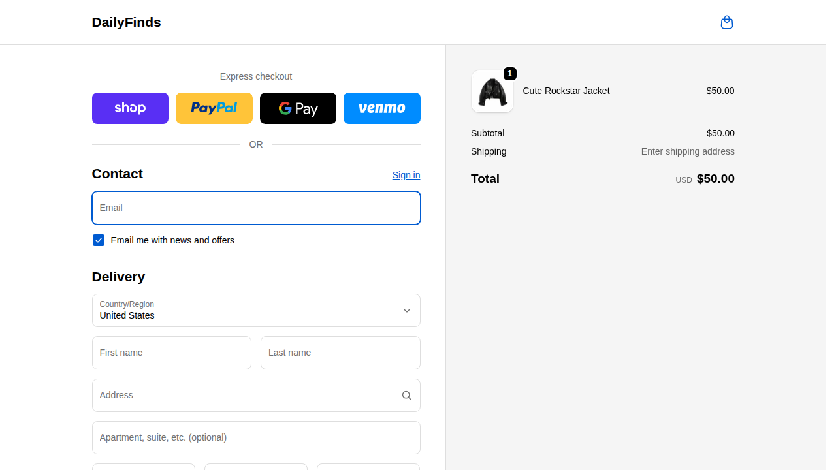Viewport: 836px width, 470px height.
Task: Click the Sign in link
Action: (406, 175)
